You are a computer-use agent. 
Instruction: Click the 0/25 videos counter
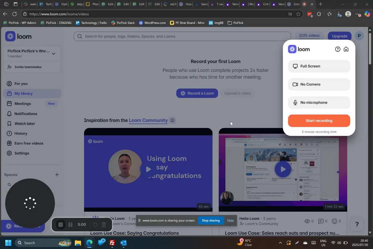tap(309, 36)
